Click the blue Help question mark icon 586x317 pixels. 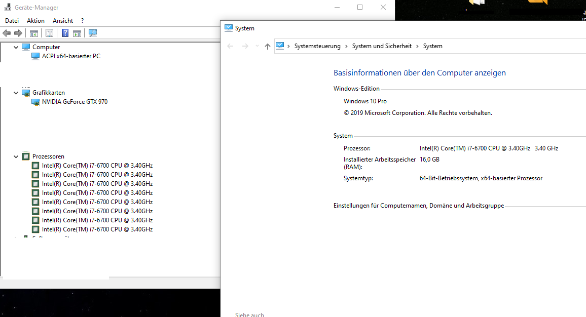(x=65, y=33)
